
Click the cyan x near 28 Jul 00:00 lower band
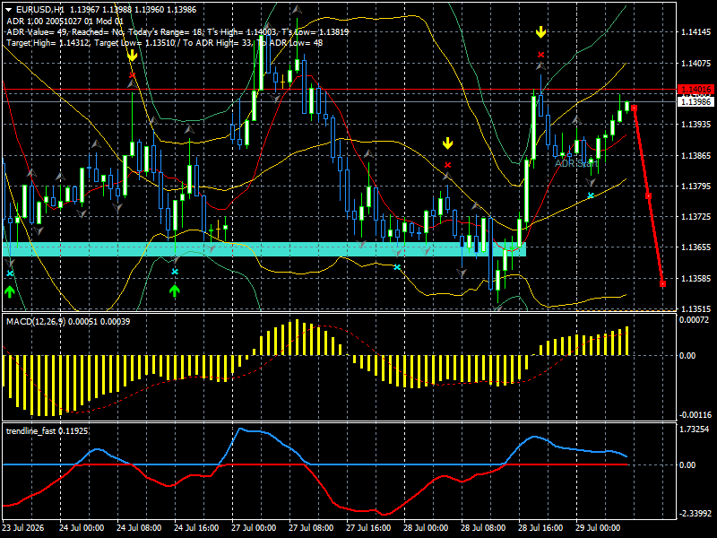(397, 267)
